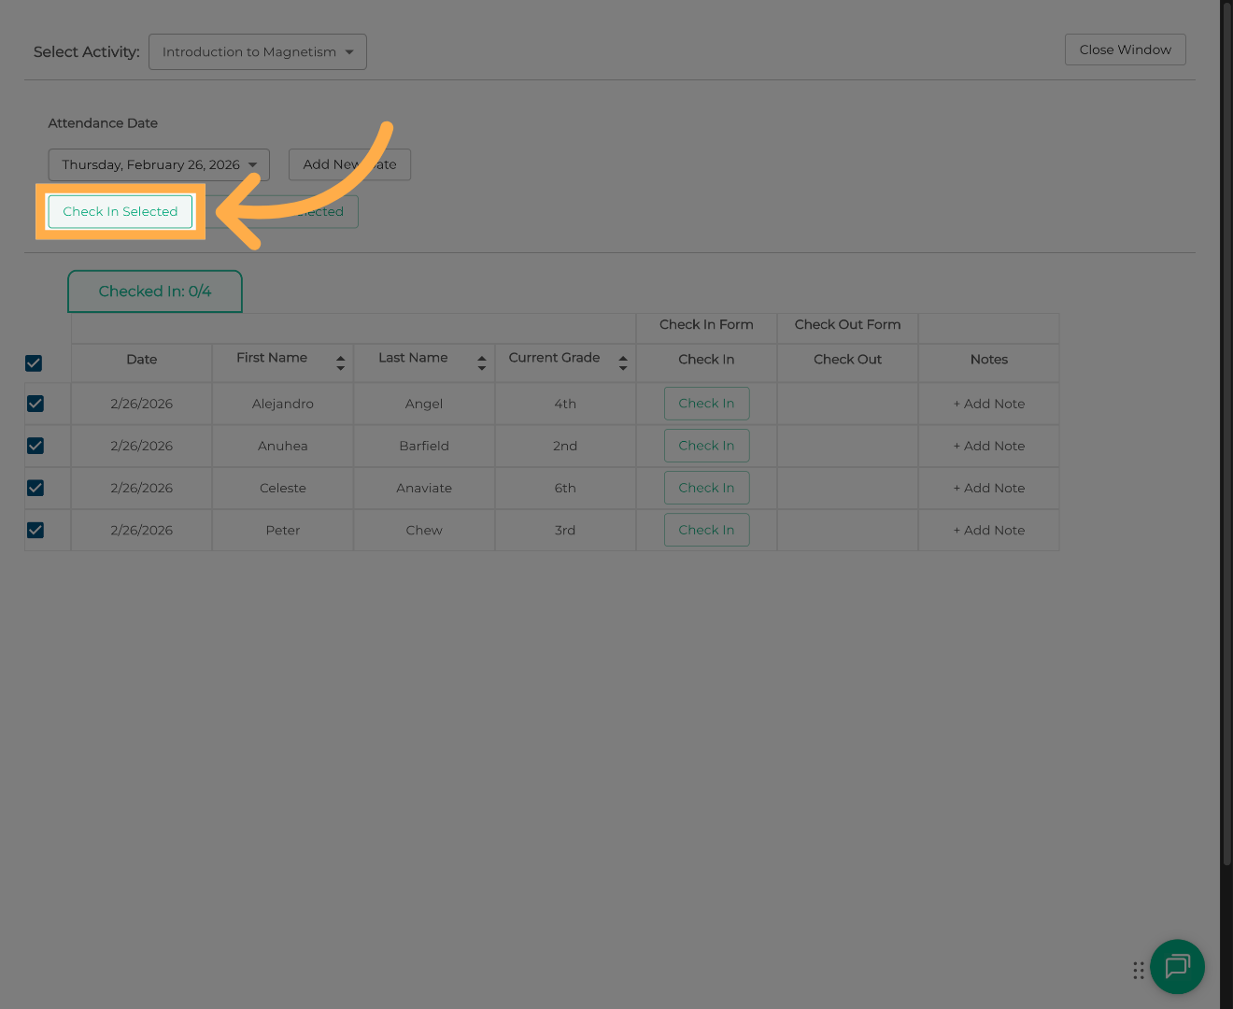This screenshot has width=1233, height=1009.
Task: Click the Check In Selected button
Action: [x=120, y=212]
